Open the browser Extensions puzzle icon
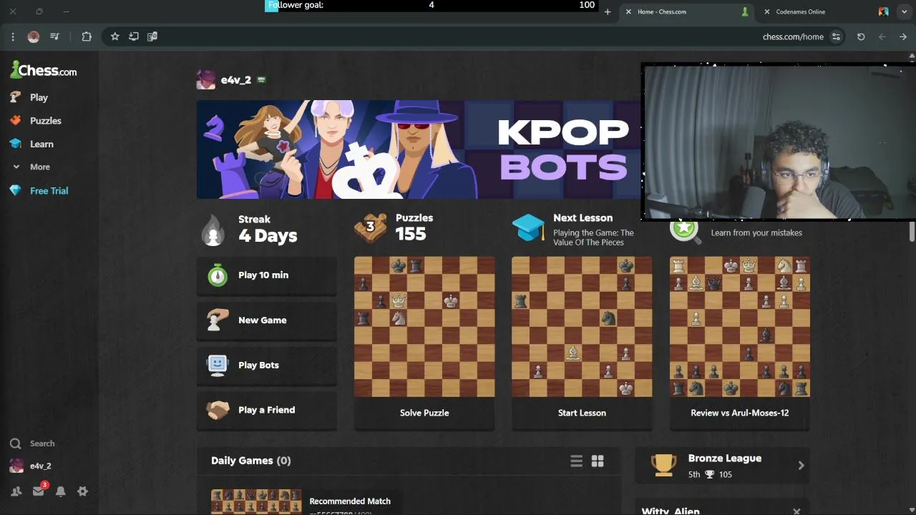The width and height of the screenshot is (916, 515). pyautogui.click(x=87, y=36)
